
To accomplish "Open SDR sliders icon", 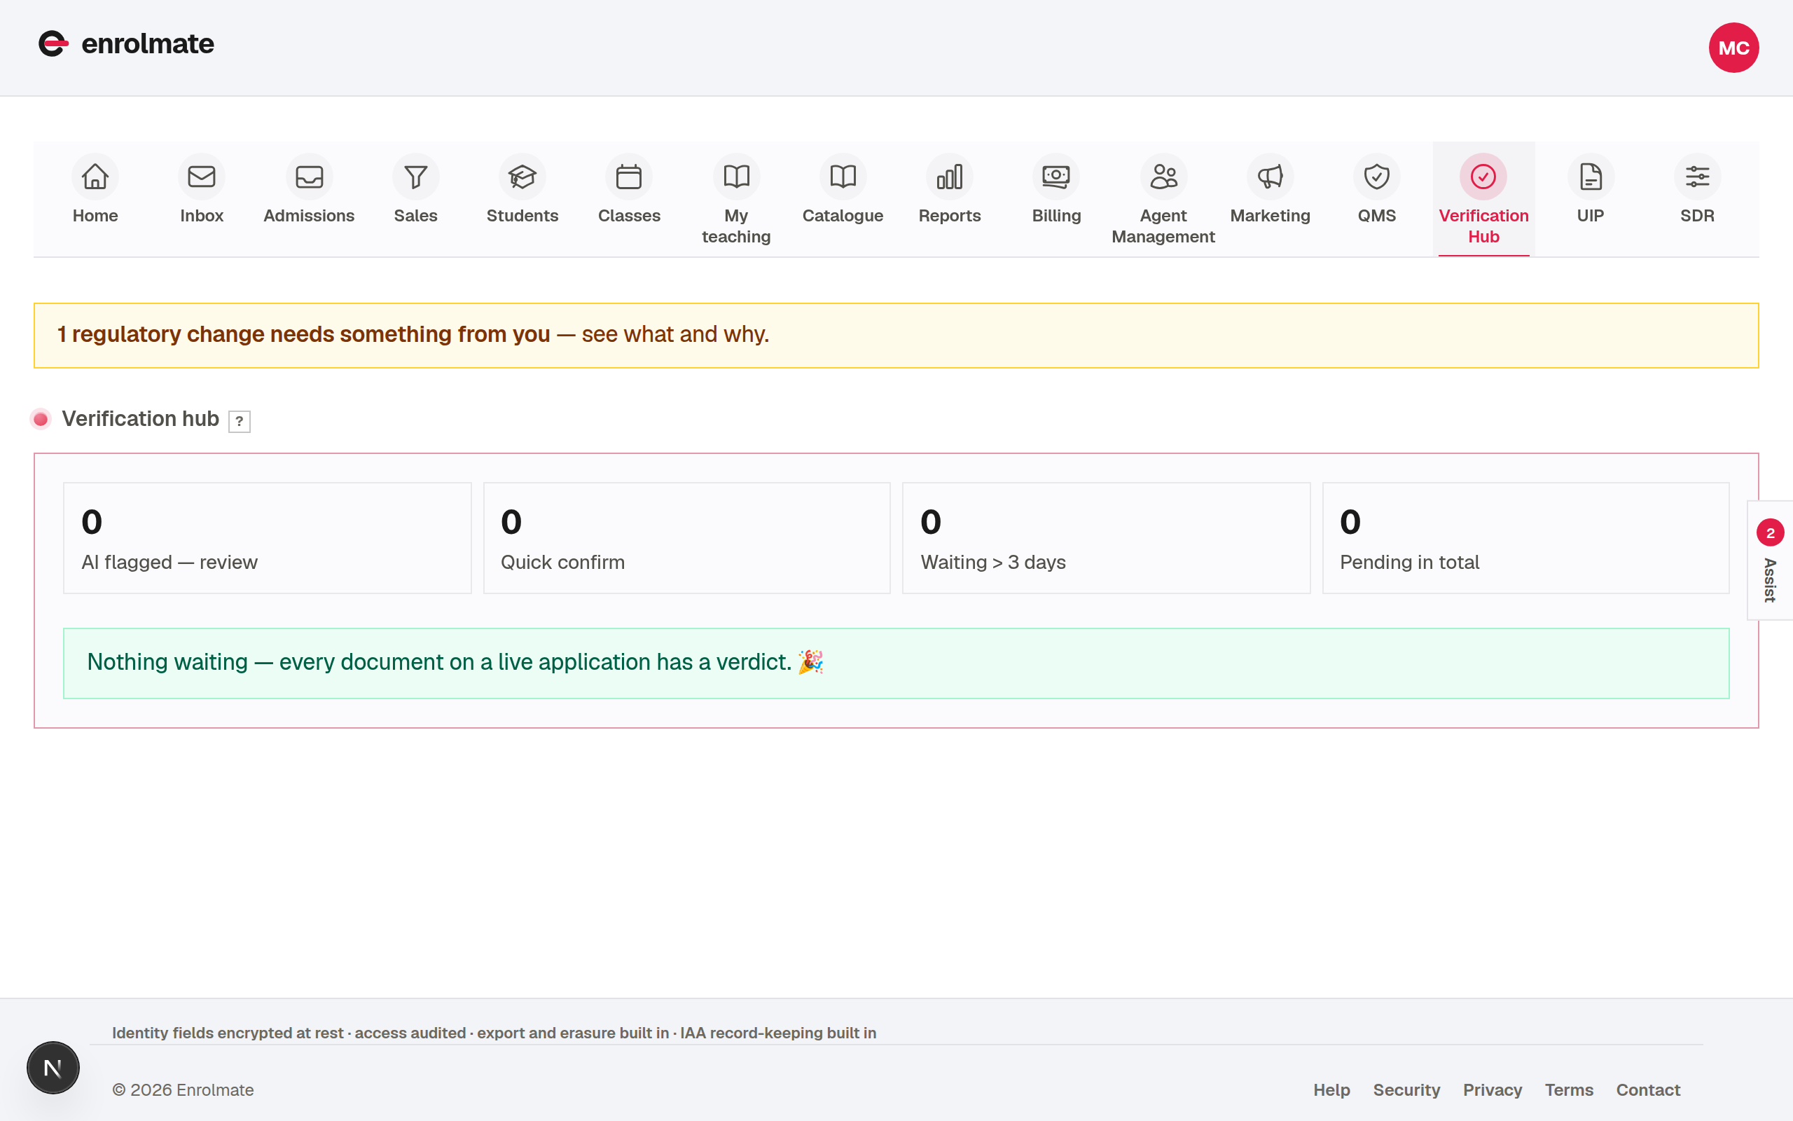I will (1698, 177).
